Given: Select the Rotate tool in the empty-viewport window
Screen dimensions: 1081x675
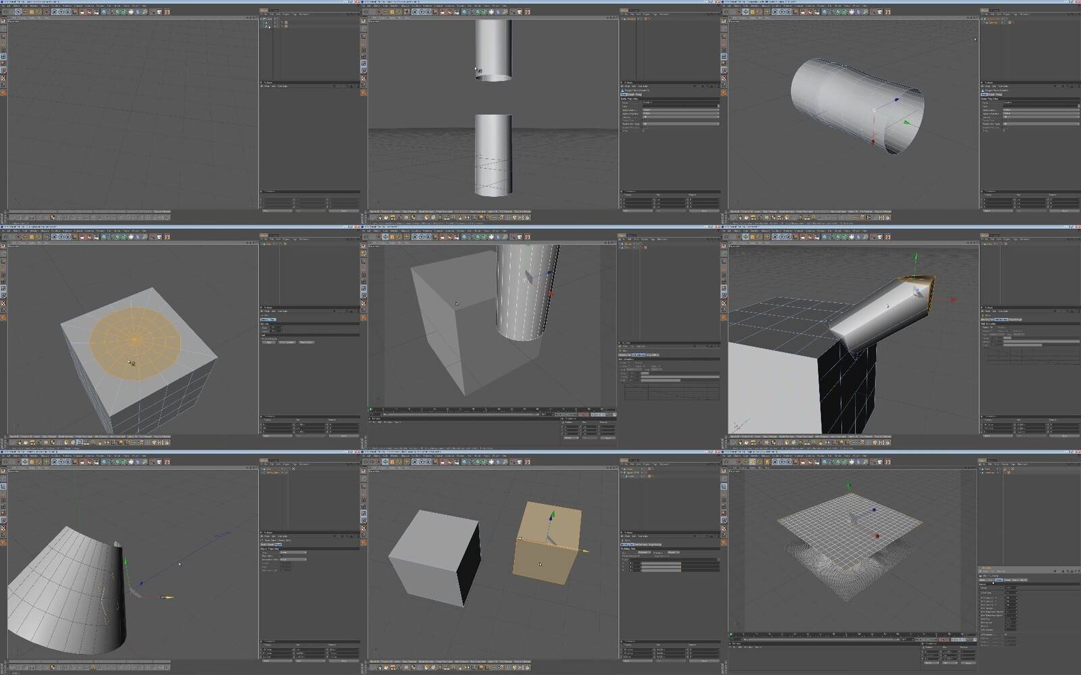Looking at the screenshot, I should coord(39,12).
